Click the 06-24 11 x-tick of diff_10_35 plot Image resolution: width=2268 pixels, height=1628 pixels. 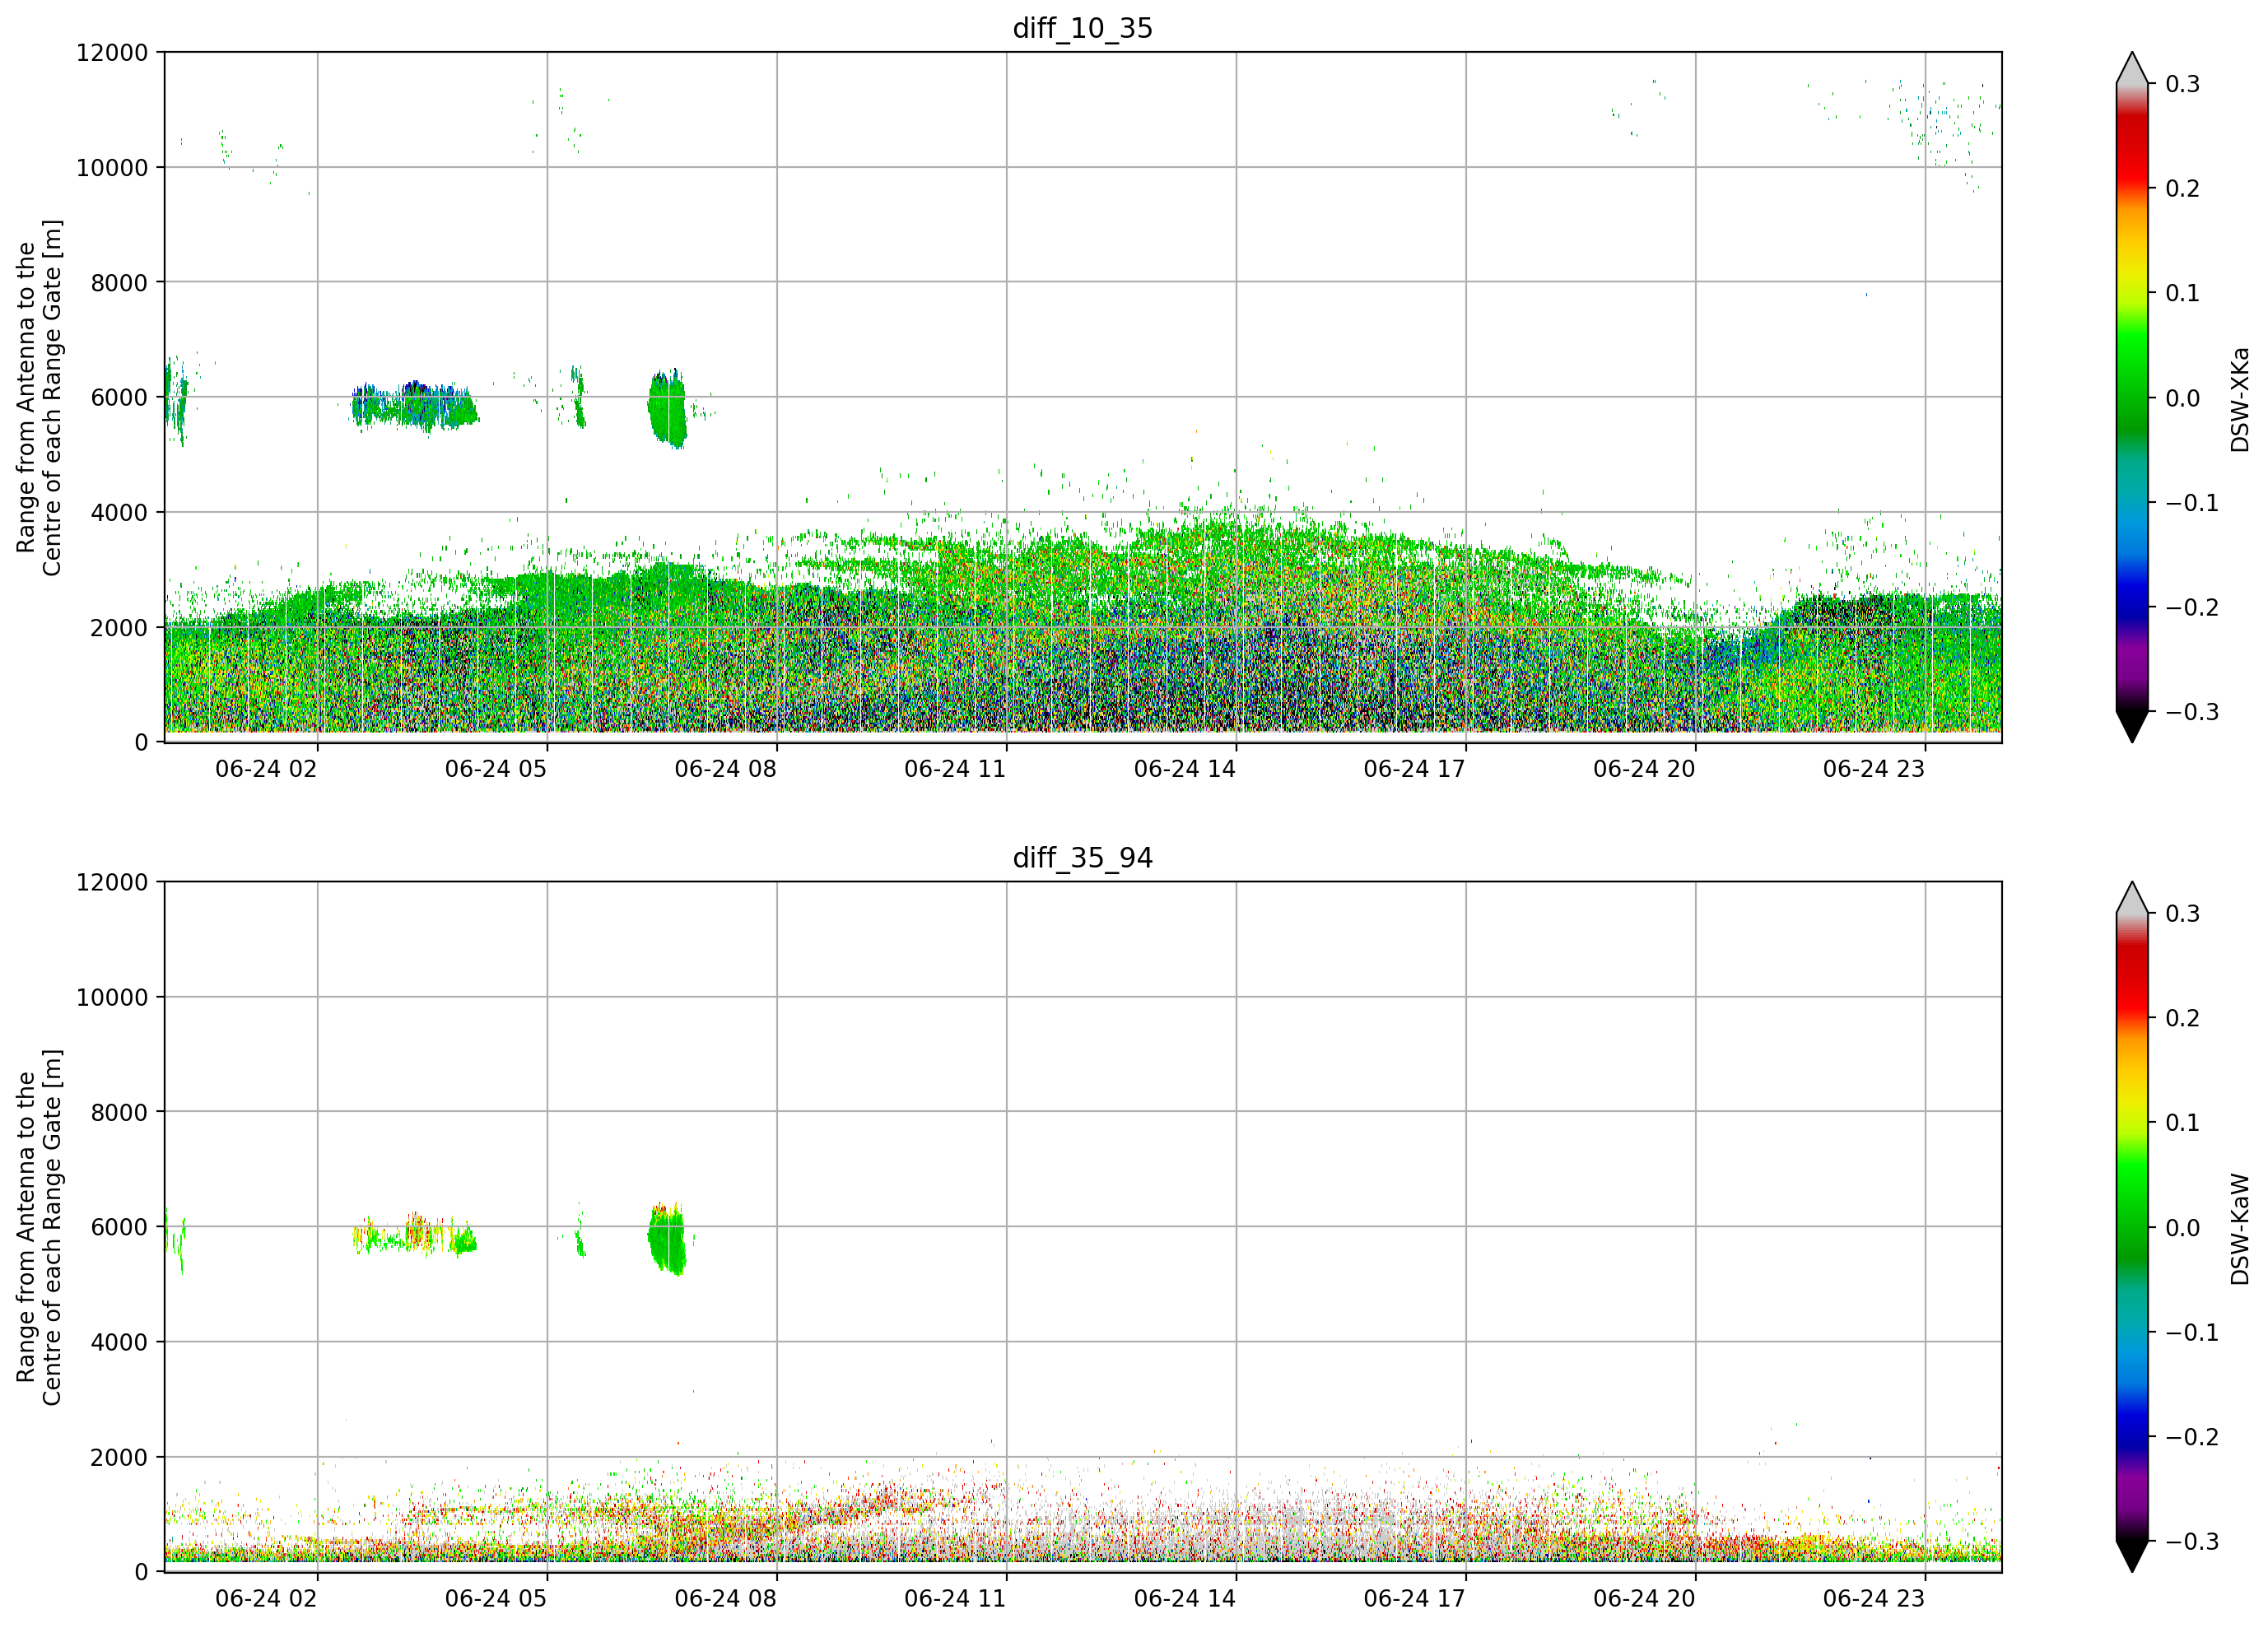coord(955,769)
